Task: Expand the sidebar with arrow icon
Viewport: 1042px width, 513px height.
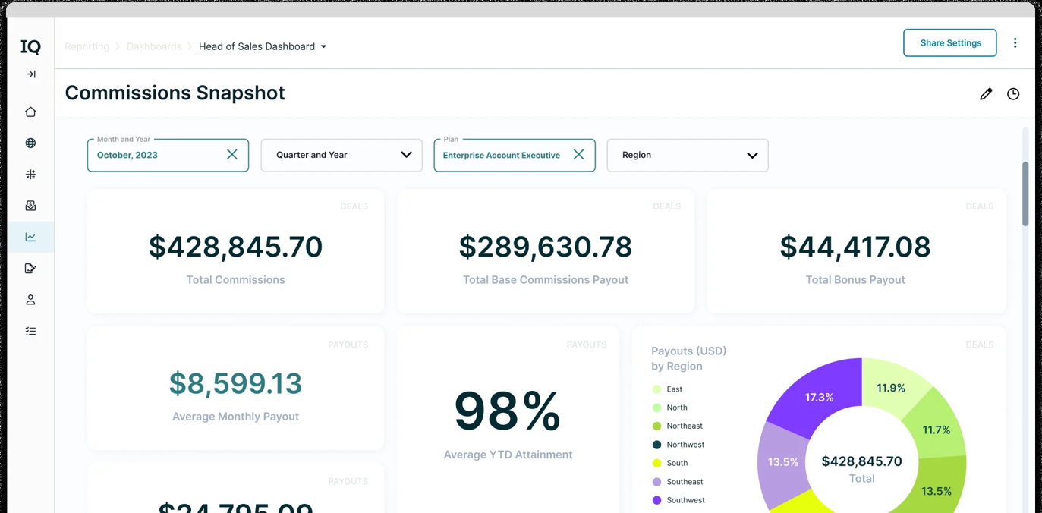Action: [x=30, y=74]
